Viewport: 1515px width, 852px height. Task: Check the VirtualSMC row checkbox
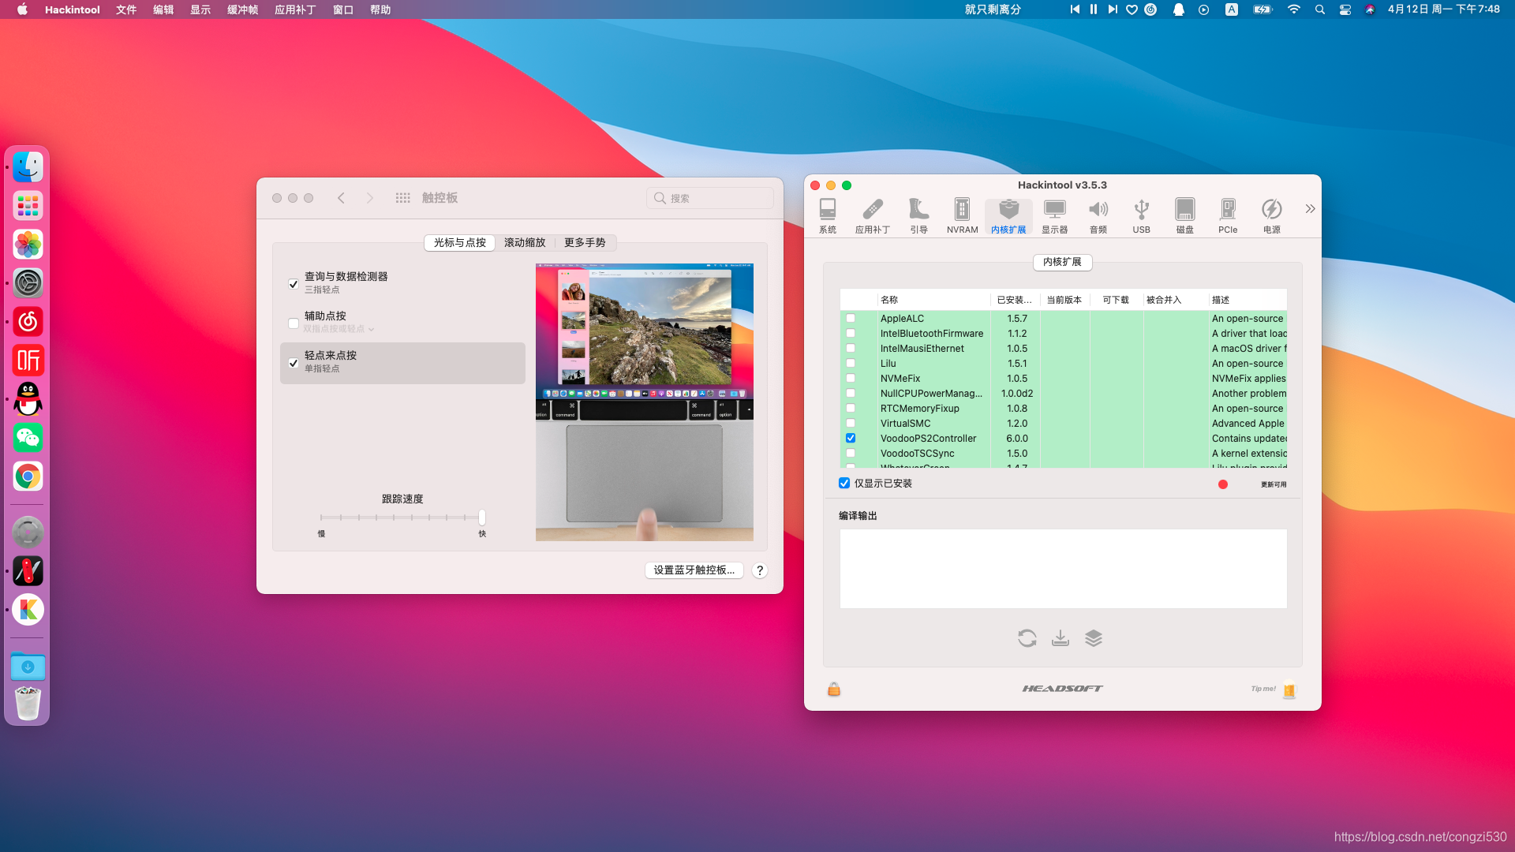tap(851, 424)
